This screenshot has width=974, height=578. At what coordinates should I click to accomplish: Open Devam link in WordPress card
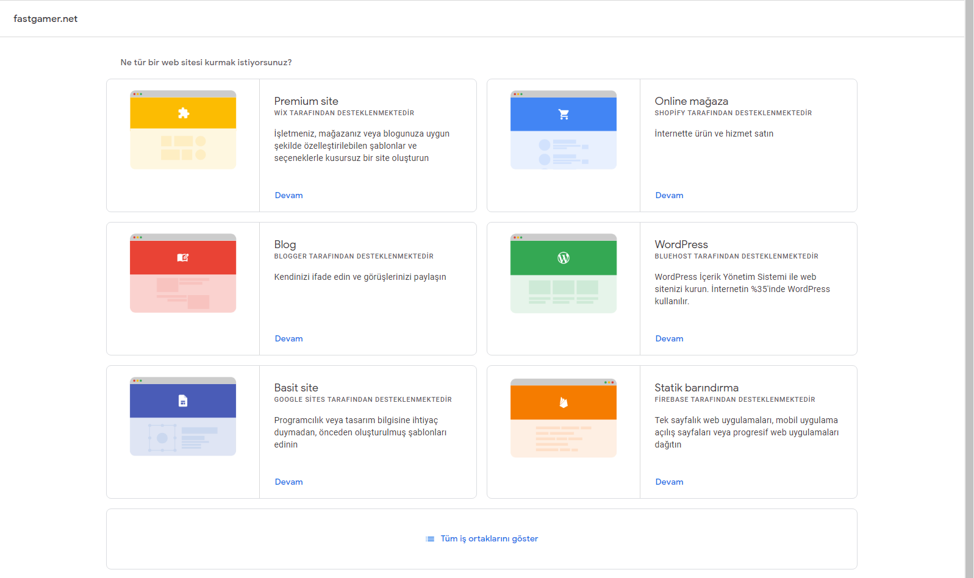click(669, 338)
